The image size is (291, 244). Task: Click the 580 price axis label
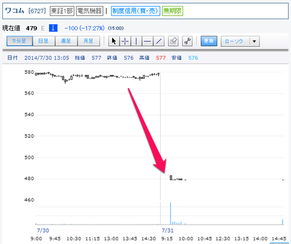[29, 72]
